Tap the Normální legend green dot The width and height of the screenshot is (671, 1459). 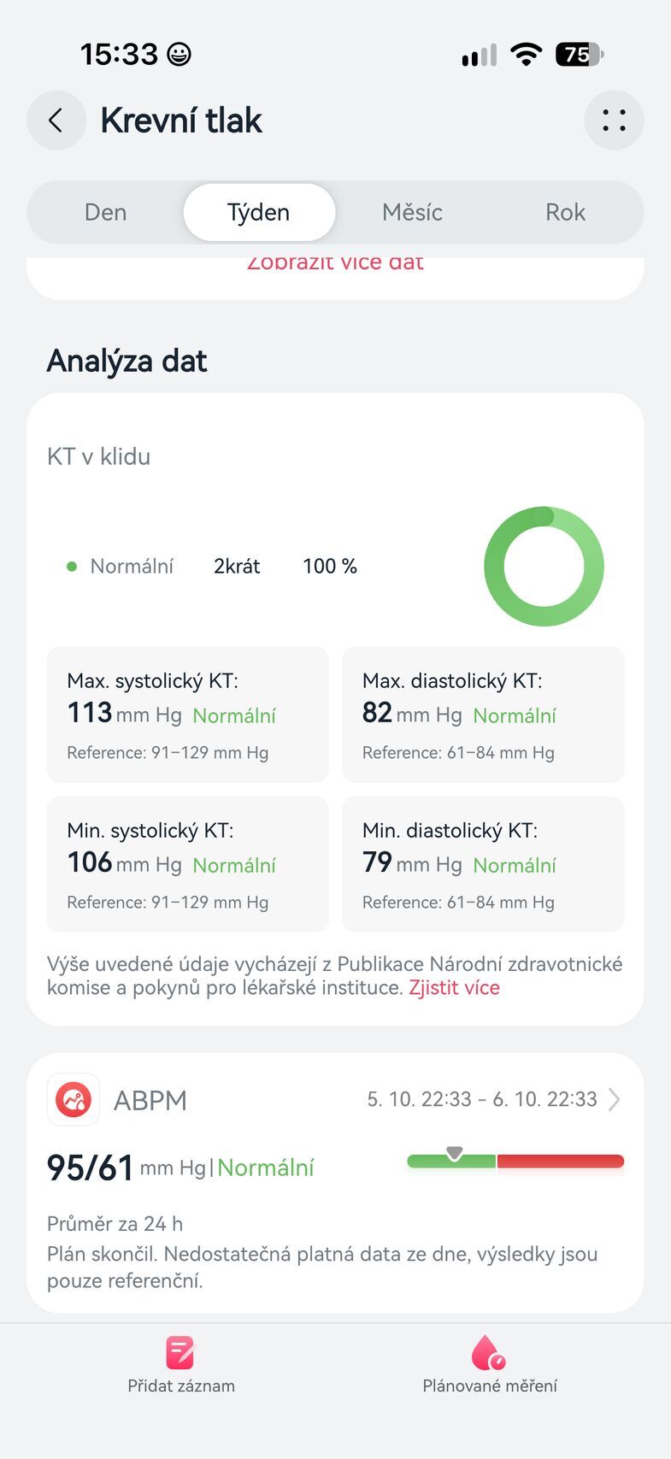72,566
